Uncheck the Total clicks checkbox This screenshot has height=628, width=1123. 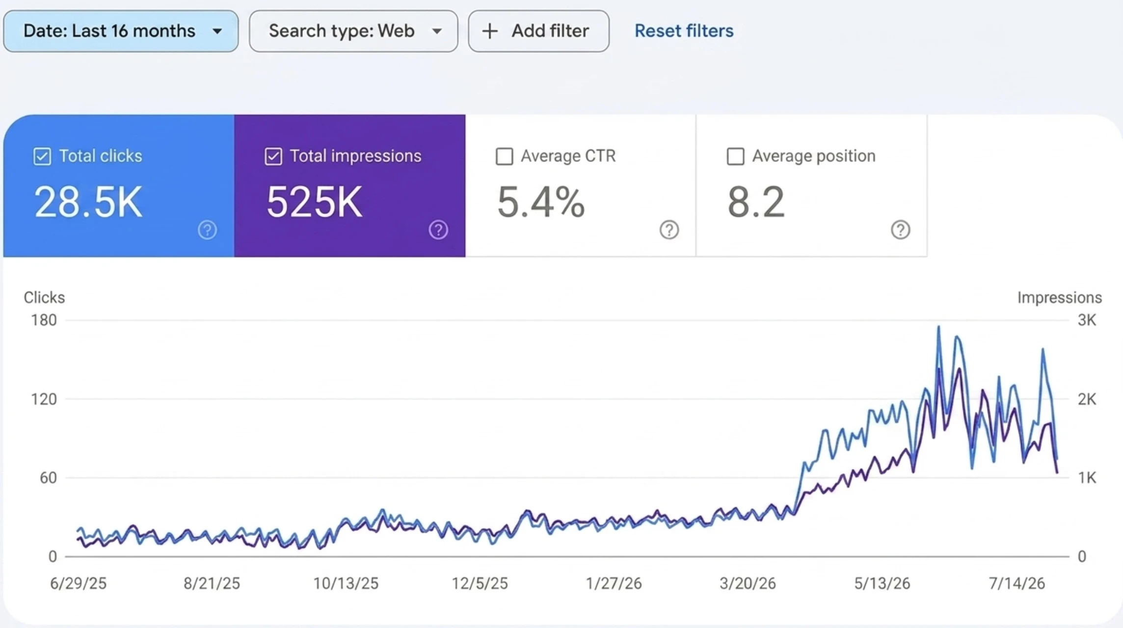coord(42,157)
